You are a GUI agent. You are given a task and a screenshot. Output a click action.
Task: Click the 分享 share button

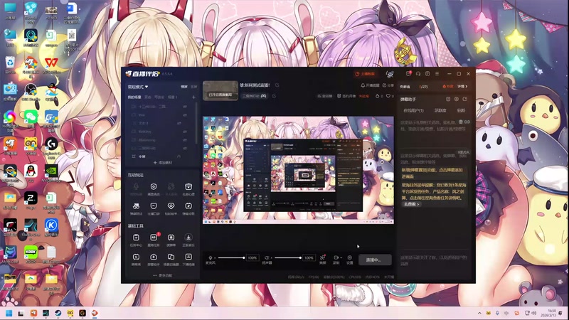click(388, 85)
